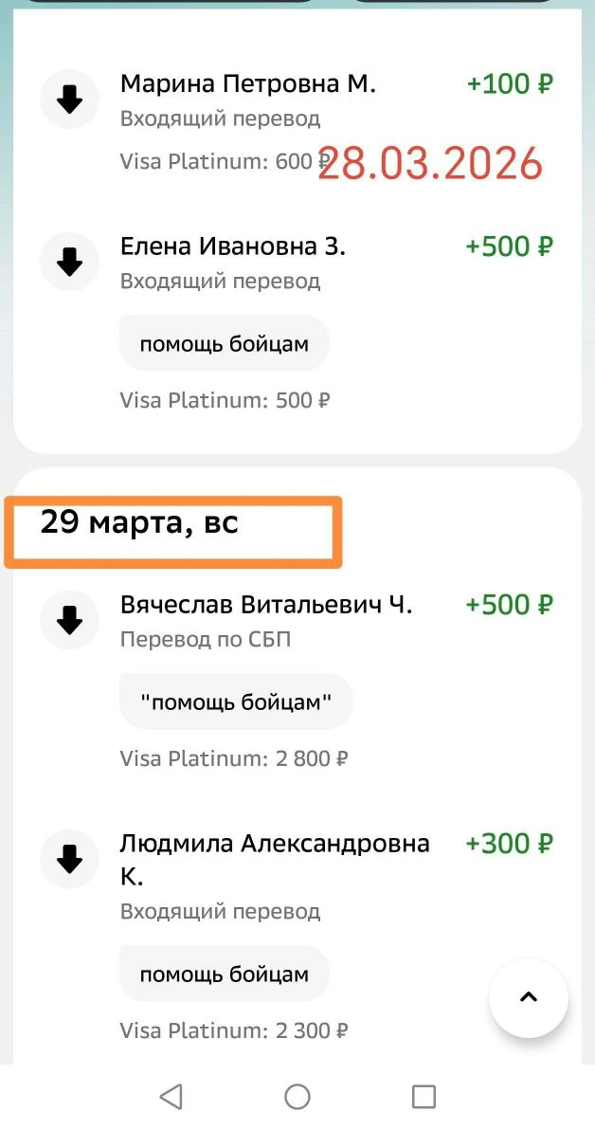Open transaction from Елена Ивановна З.
595x1129 pixels.
coord(233,247)
